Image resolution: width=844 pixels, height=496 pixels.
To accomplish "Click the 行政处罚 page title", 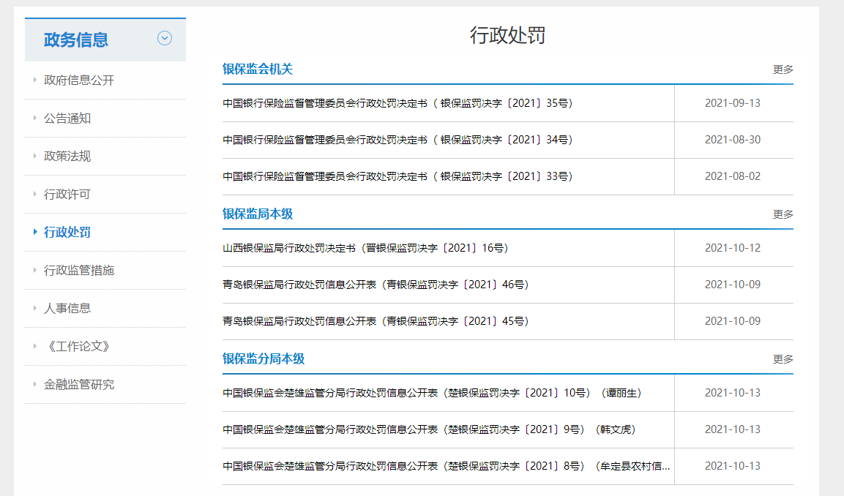I will [x=507, y=35].
